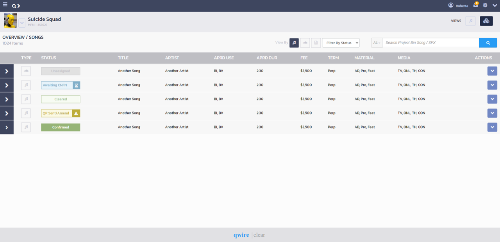The height and width of the screenshot is (242, 500).
Task: Click music type icon in QR Sent/Amend row
Action: tap(26, 113)
